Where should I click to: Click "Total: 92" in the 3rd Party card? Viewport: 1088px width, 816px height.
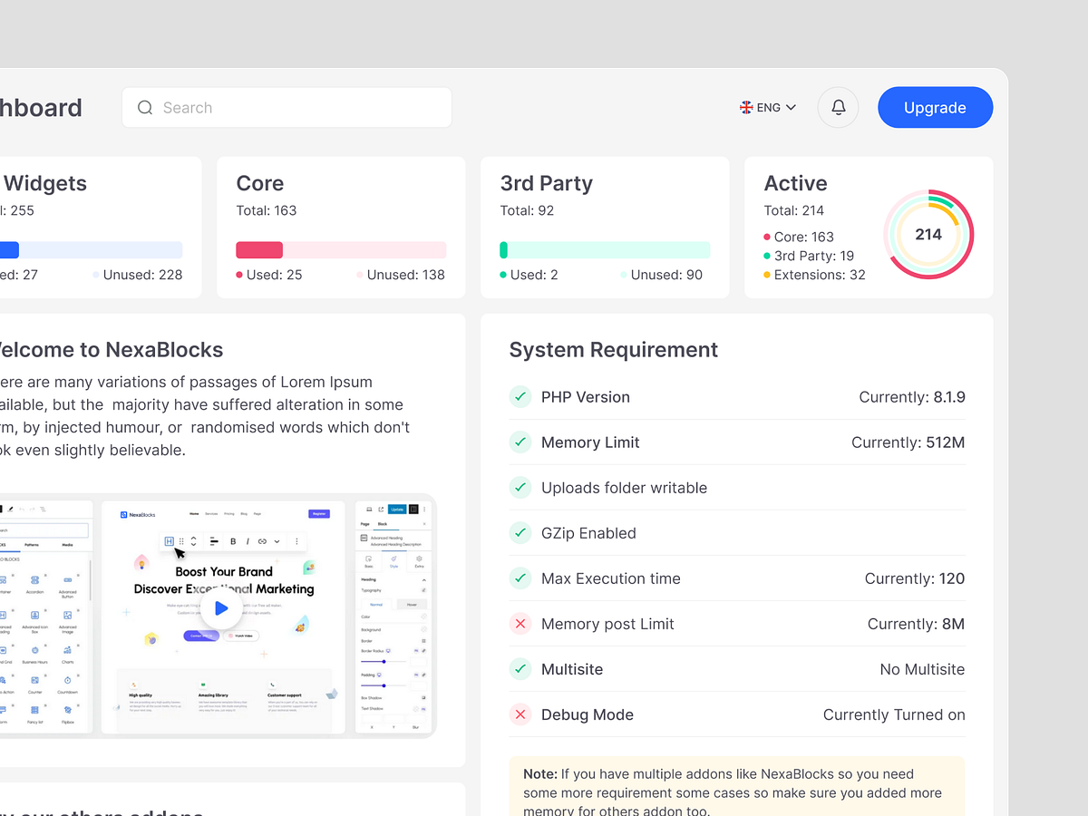(527, 210)
